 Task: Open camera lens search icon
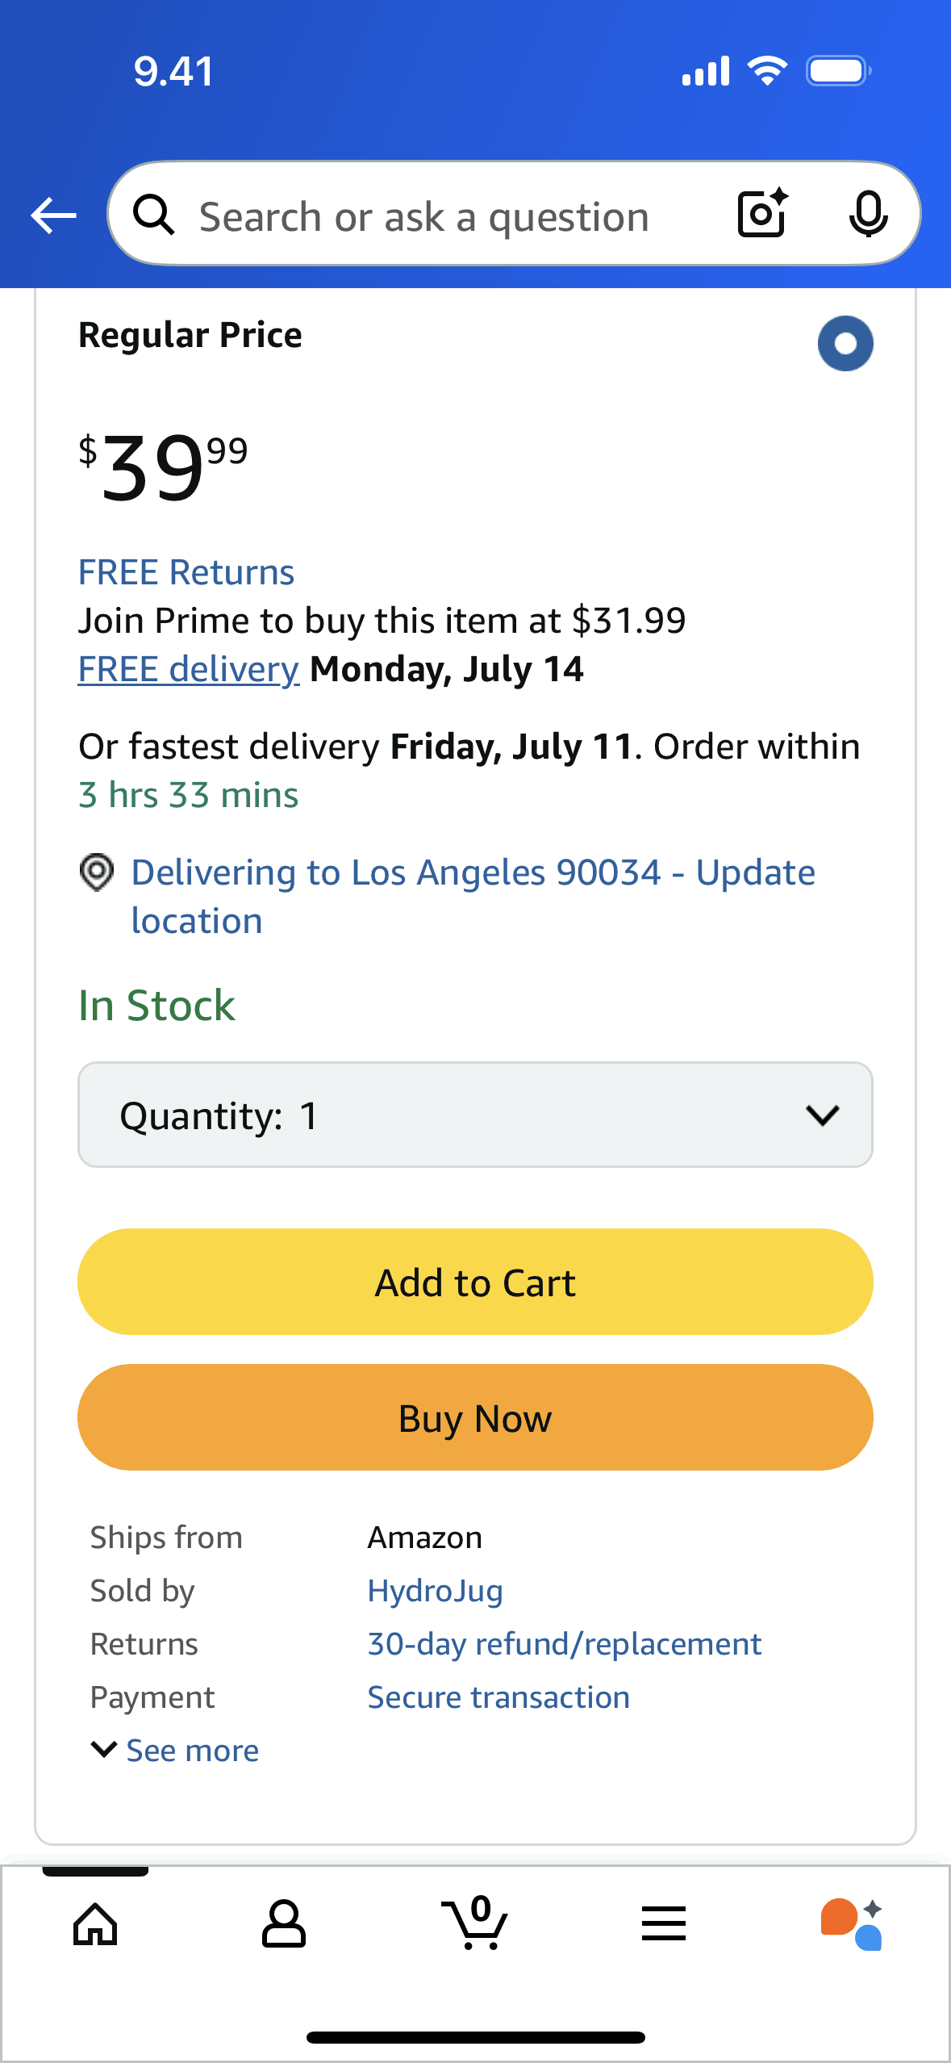(x=762, y=214)
